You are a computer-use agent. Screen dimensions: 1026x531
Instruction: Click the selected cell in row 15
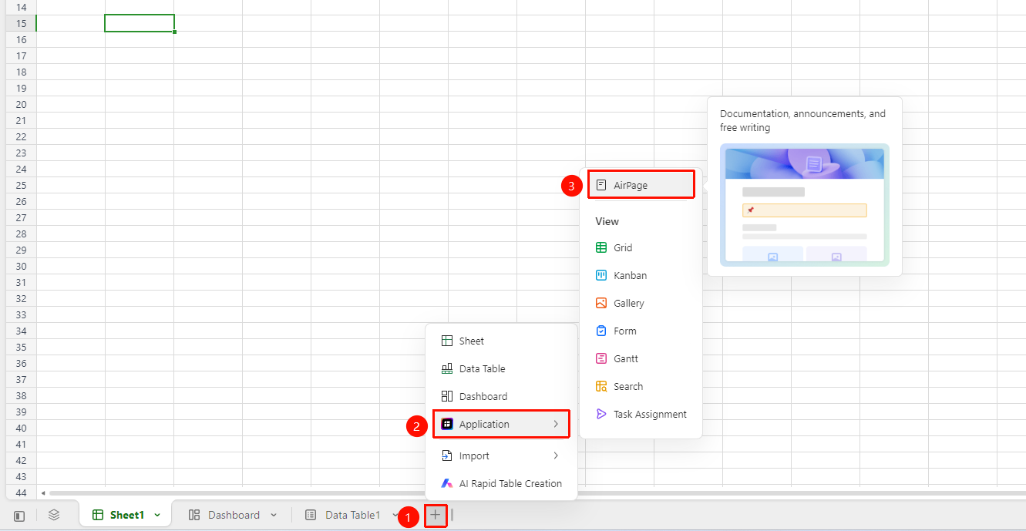pyautogui.click(x=140, y=23)
